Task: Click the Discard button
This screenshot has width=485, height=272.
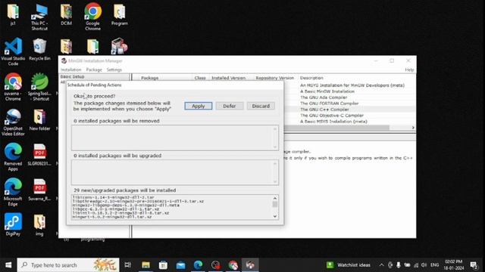Action: tap(261, 106)
